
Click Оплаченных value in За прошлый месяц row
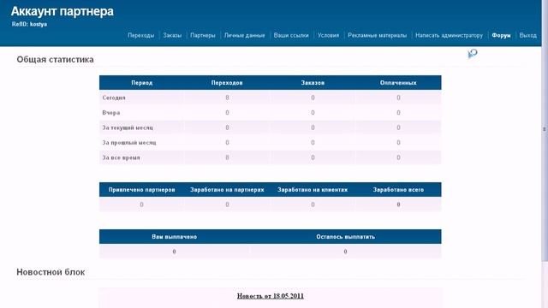pyautogui.click(x=398, y=143)
